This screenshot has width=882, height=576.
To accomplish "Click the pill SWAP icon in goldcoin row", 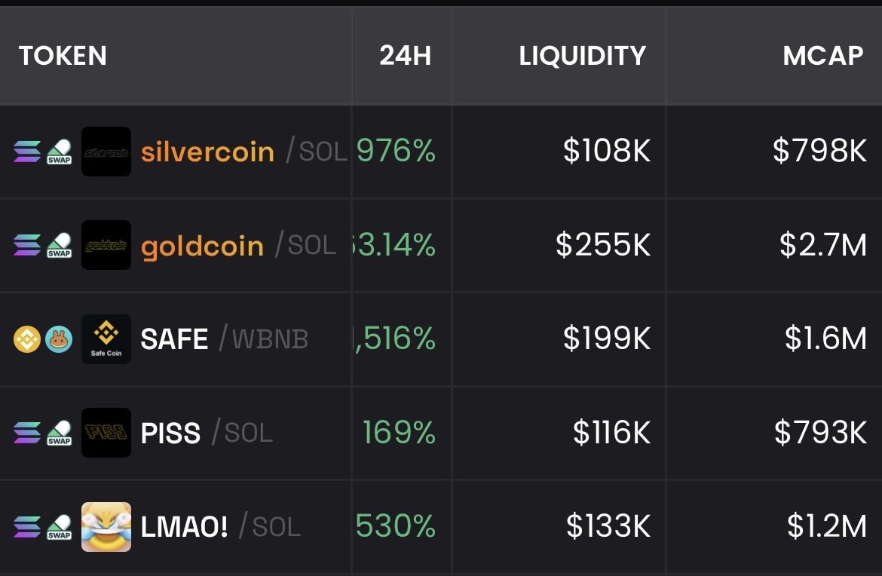I will tap(59, 245).
